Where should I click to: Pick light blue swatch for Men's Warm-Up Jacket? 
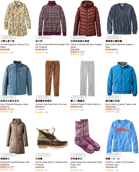(114, 101)
